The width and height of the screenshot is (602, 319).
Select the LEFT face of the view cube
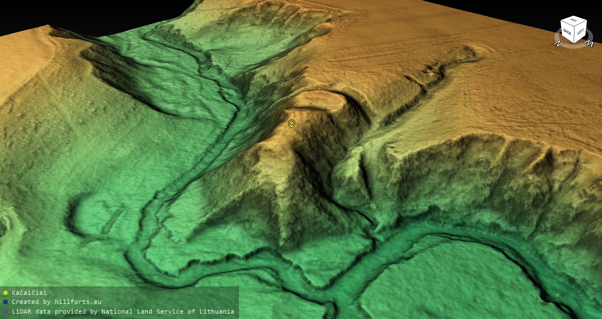pos(580,32)
